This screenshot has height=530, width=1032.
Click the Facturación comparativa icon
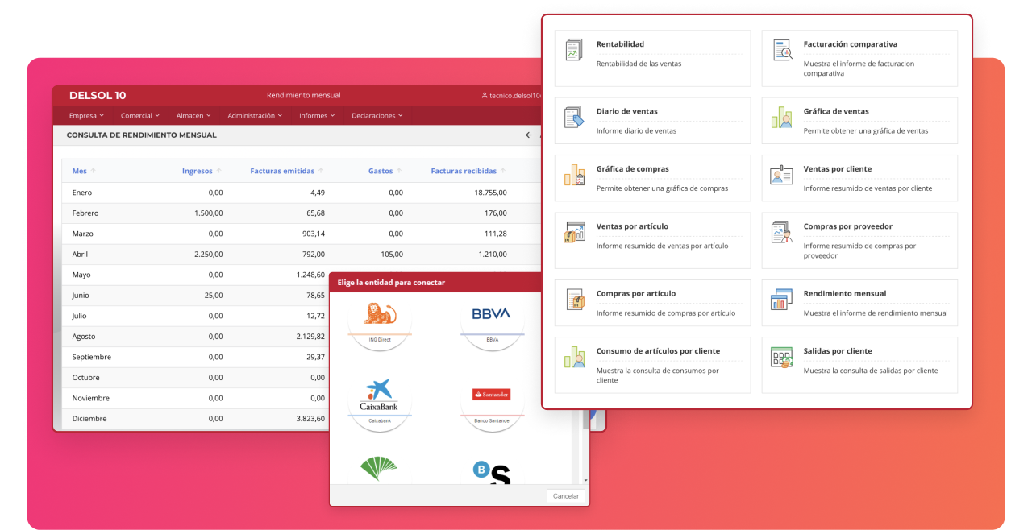[x=782, y=50]
